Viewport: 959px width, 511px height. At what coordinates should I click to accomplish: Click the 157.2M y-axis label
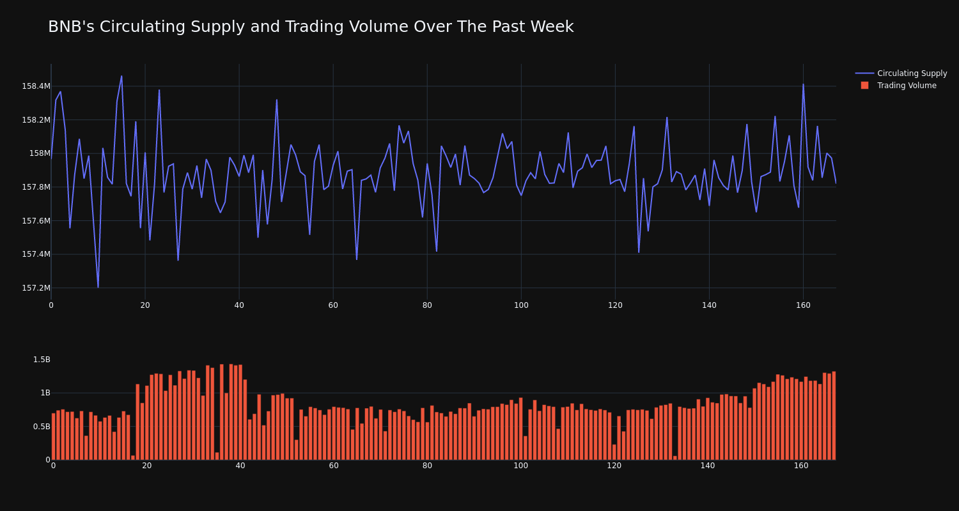36,288
